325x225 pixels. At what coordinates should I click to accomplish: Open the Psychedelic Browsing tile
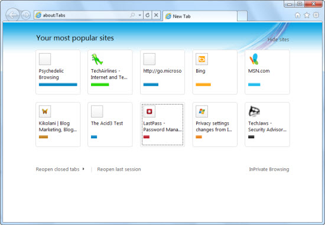(x=58, y=72)
